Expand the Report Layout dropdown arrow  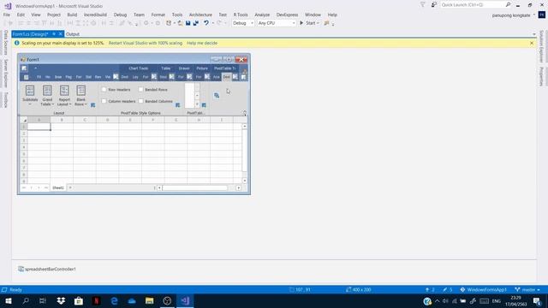70,104
